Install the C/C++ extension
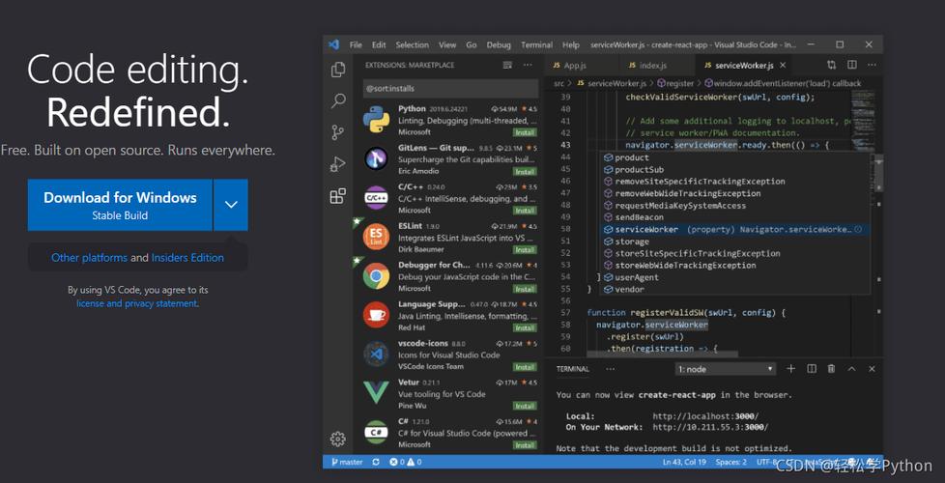Image resolution: width=945 pixels, height=483 pixels. tap(525, 211)
